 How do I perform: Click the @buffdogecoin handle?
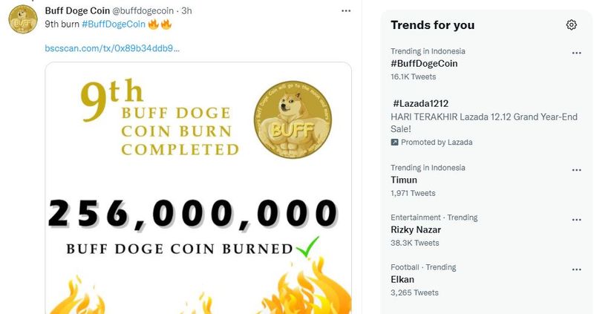point(144,11)
